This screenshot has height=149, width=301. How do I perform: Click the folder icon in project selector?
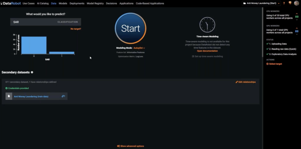pyautogui.click(x=244, y=3)
